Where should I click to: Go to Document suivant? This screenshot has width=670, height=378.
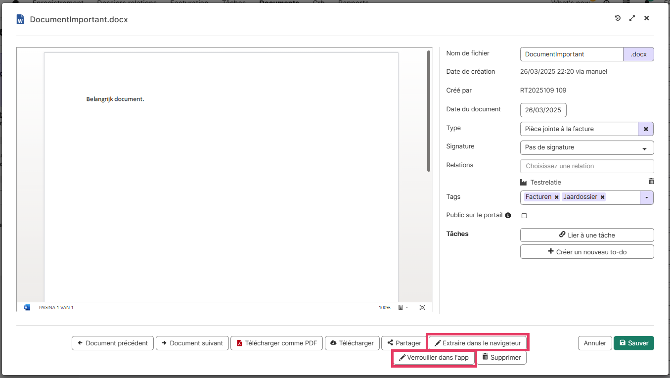[x=192, y=343]
